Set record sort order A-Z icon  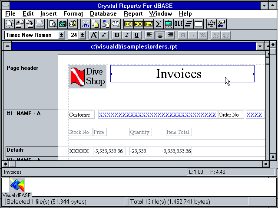[x=212, y=24]
